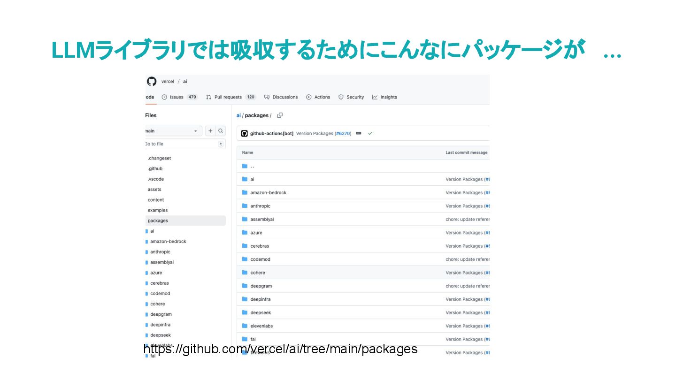Switch to the Pull requests tab

pos(231,97)
